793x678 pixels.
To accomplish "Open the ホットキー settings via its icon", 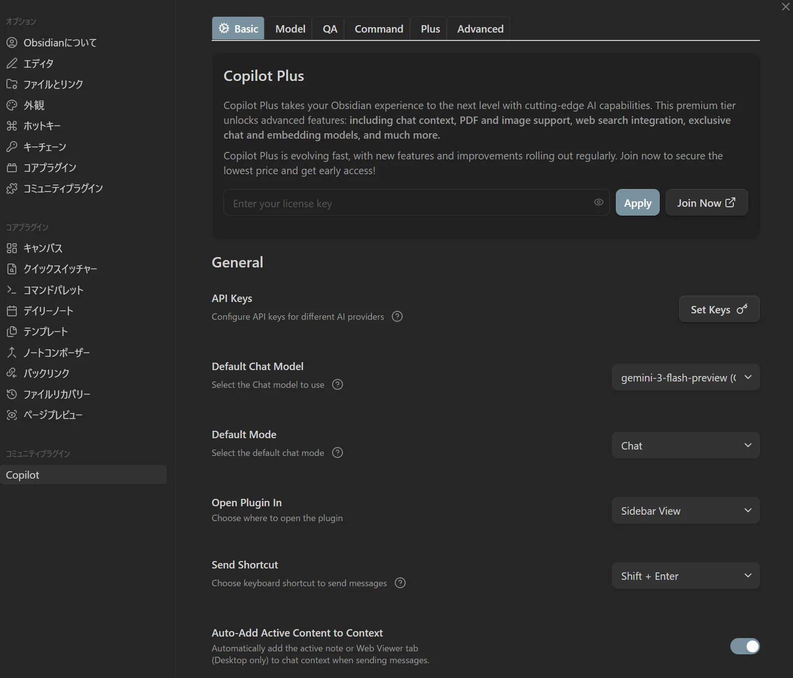I will click(x=12, y=126).
